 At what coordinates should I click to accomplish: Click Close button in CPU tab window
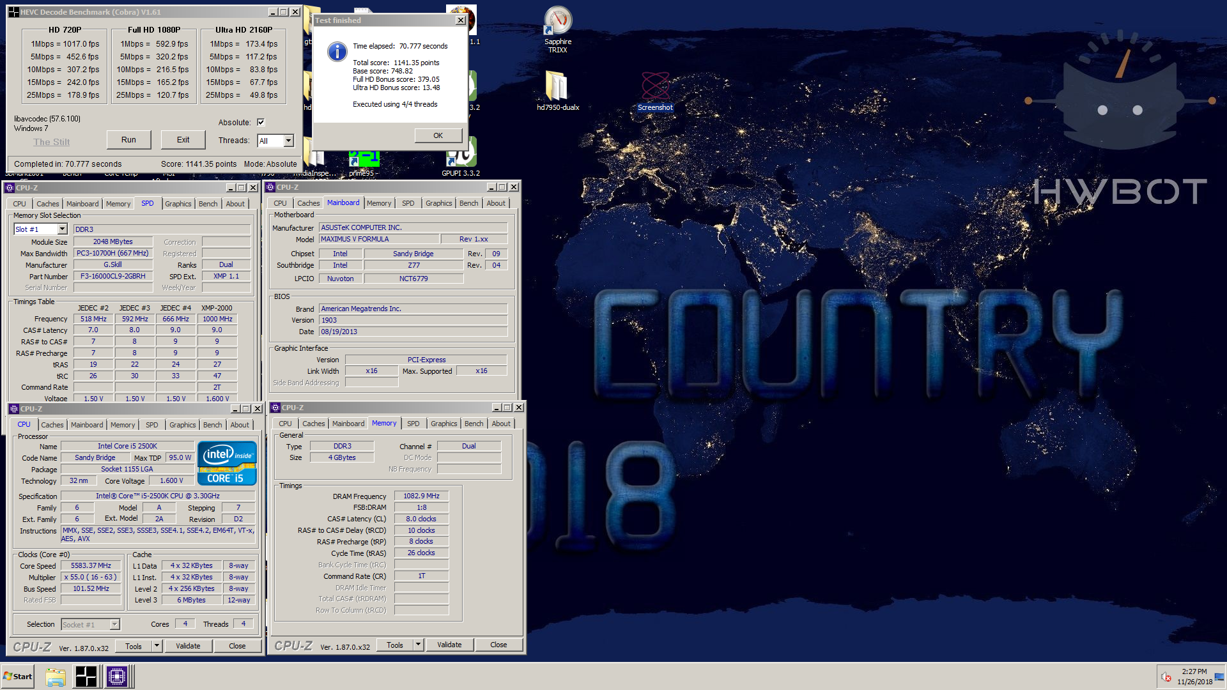237,646
